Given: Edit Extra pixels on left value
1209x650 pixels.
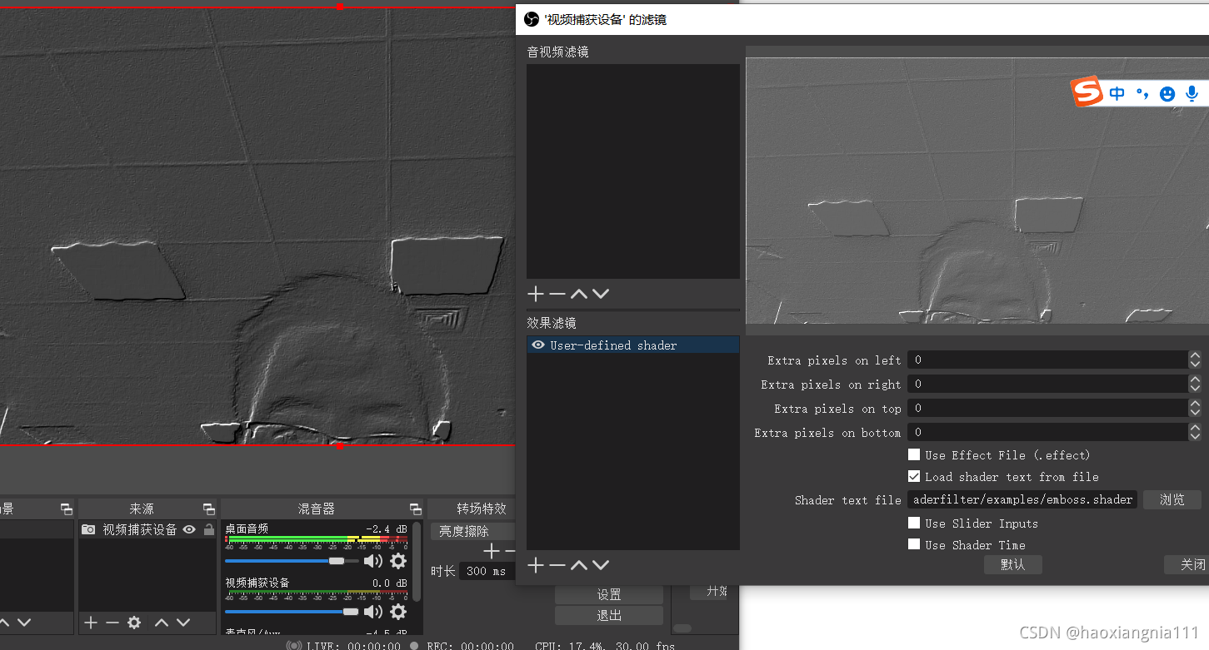Looking at the screenshot, I should [1047, 360].
